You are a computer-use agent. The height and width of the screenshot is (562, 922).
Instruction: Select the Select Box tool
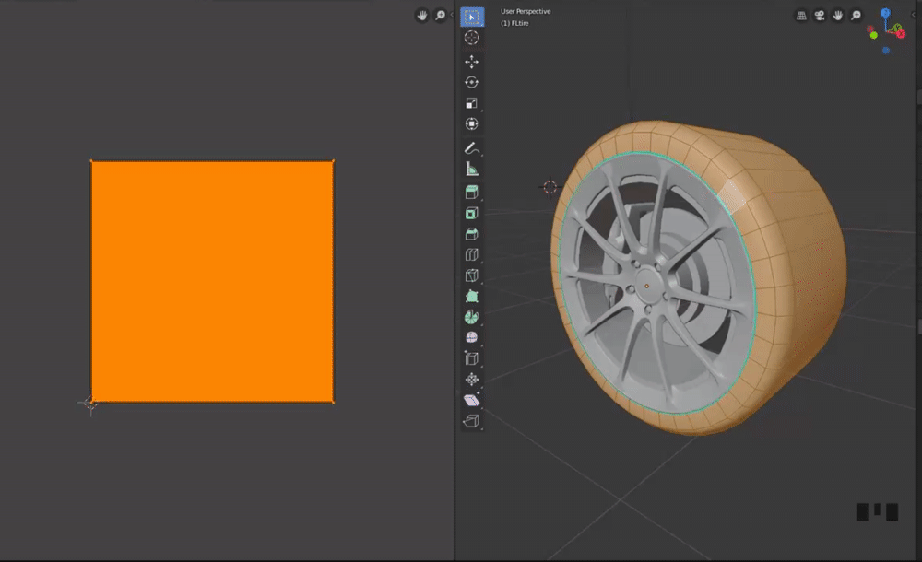(x=471, y=17)
